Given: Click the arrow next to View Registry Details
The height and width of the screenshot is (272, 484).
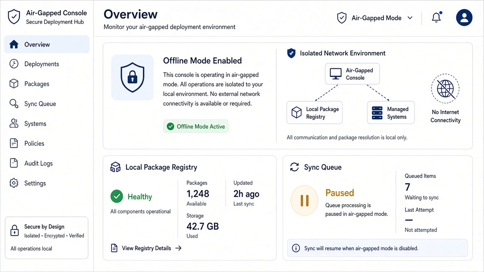Looking at the screenshot, I should [178, 248].
